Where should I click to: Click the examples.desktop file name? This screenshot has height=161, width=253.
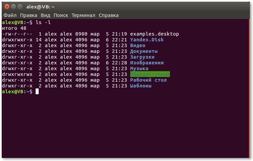(154, 34)
